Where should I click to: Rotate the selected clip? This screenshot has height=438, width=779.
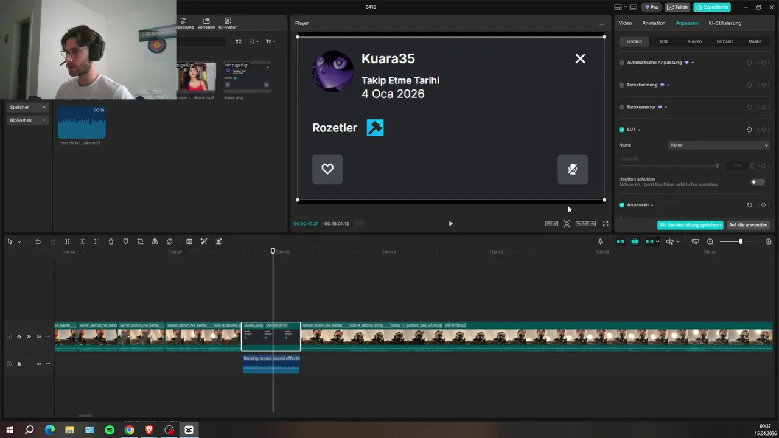click(169, 242)
